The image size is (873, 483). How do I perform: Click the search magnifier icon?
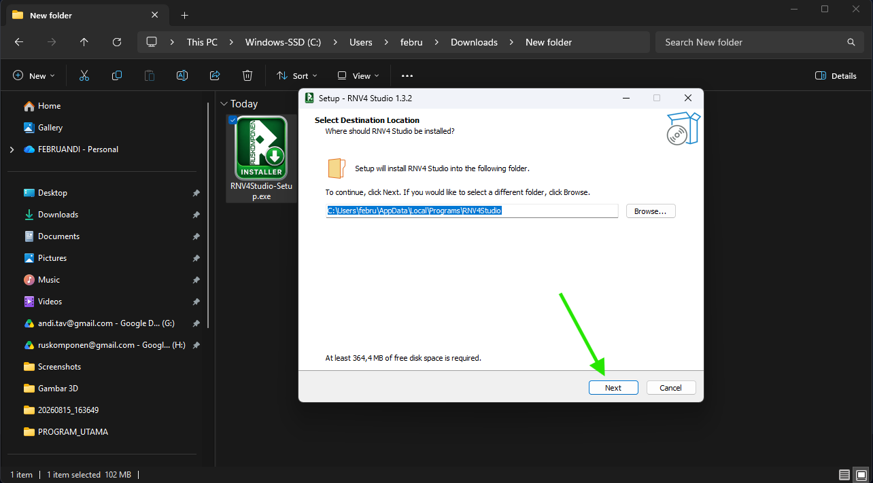coord(851,42)
